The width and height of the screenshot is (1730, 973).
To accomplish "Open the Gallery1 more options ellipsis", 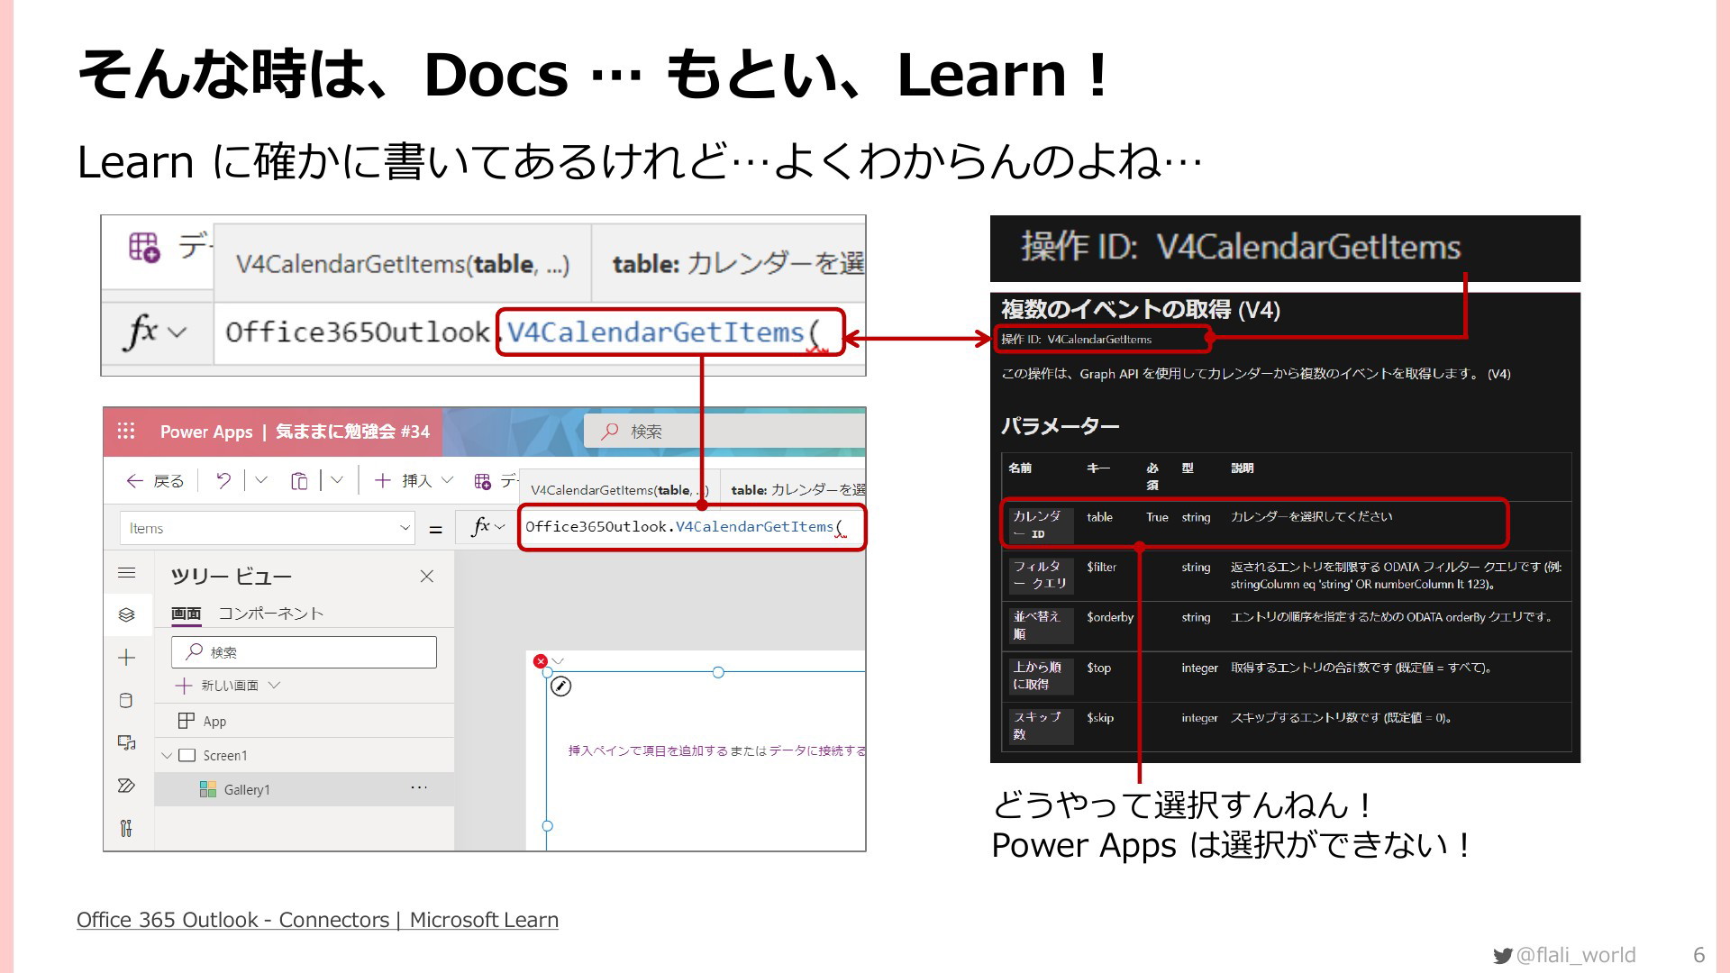I will [419, 787].
